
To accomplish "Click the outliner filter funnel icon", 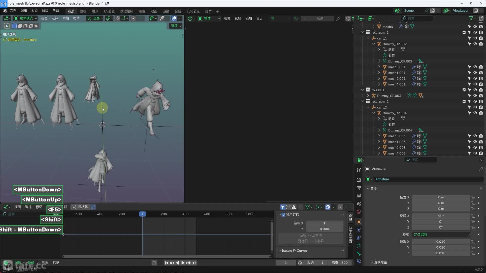I will pyautogui.click(x=471, y=18).
